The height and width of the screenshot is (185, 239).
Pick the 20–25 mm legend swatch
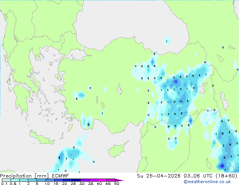(x=67, y=180)
